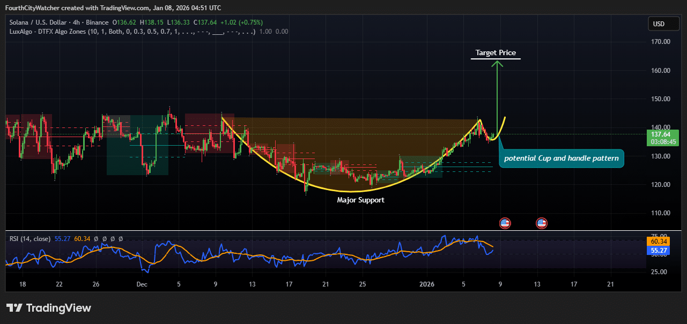The width and height of the screenshot is (687, 324).
Task: Click the second US flag economic event icon
Action: pyautogui.click(x=541, y=223)
